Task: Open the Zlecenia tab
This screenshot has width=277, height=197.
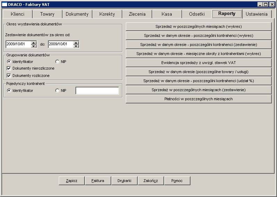Action: point(137,14)
